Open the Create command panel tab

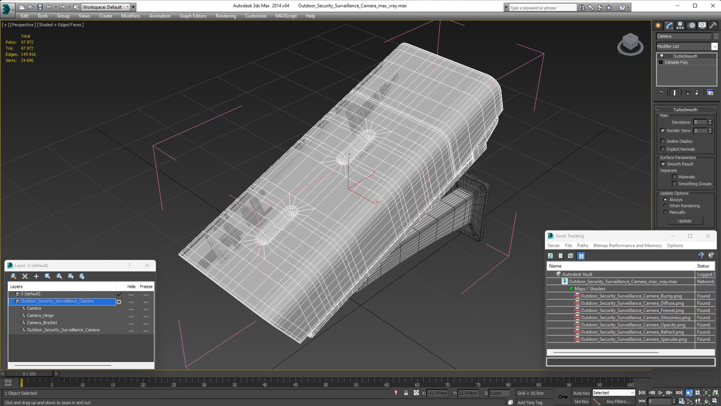click(658, 26)
